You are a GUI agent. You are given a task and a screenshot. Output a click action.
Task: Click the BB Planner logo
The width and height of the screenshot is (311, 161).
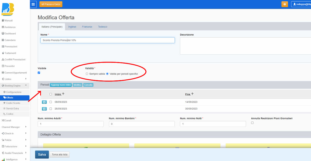[x=8, y=10]
